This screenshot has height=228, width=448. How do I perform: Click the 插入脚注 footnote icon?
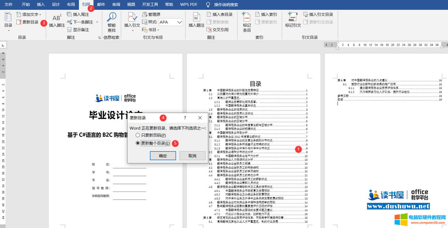[x=57, y=20]
